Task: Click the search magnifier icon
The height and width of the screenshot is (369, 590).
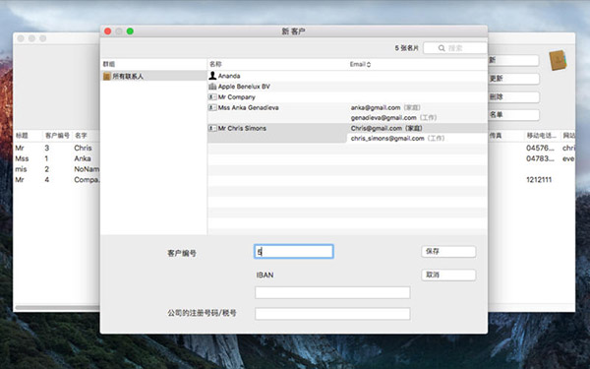Action: click(442, 48)
